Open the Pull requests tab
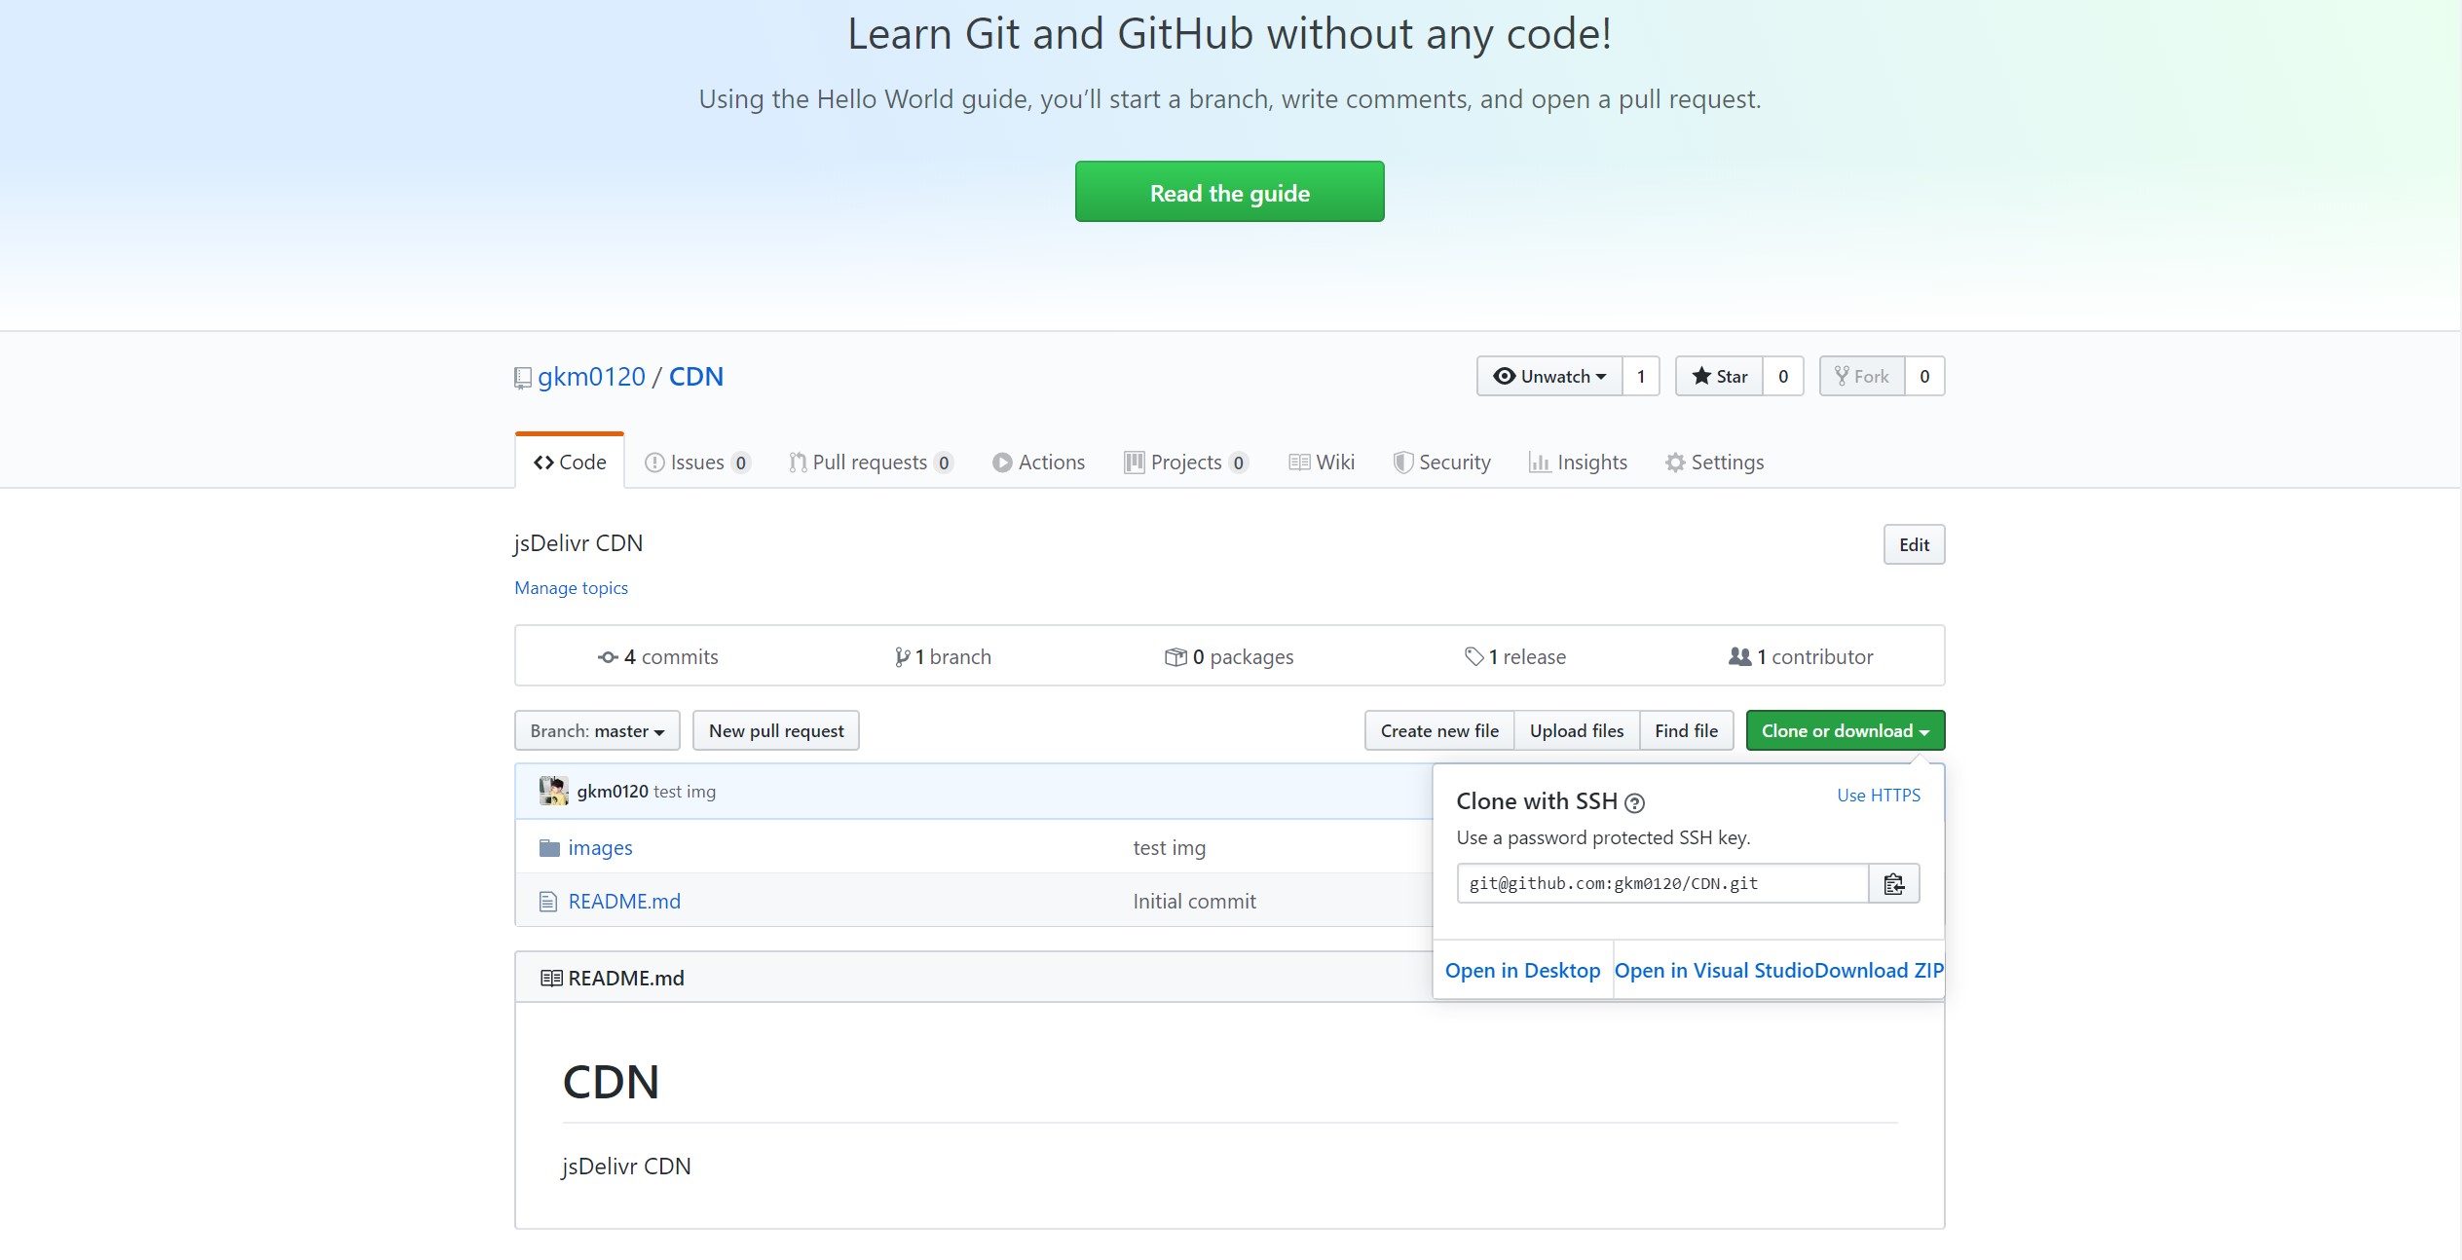The image size is (2462, 1260). click(871, 462)
